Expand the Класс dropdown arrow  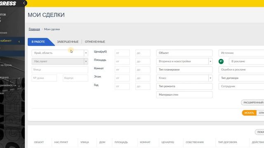210,78
